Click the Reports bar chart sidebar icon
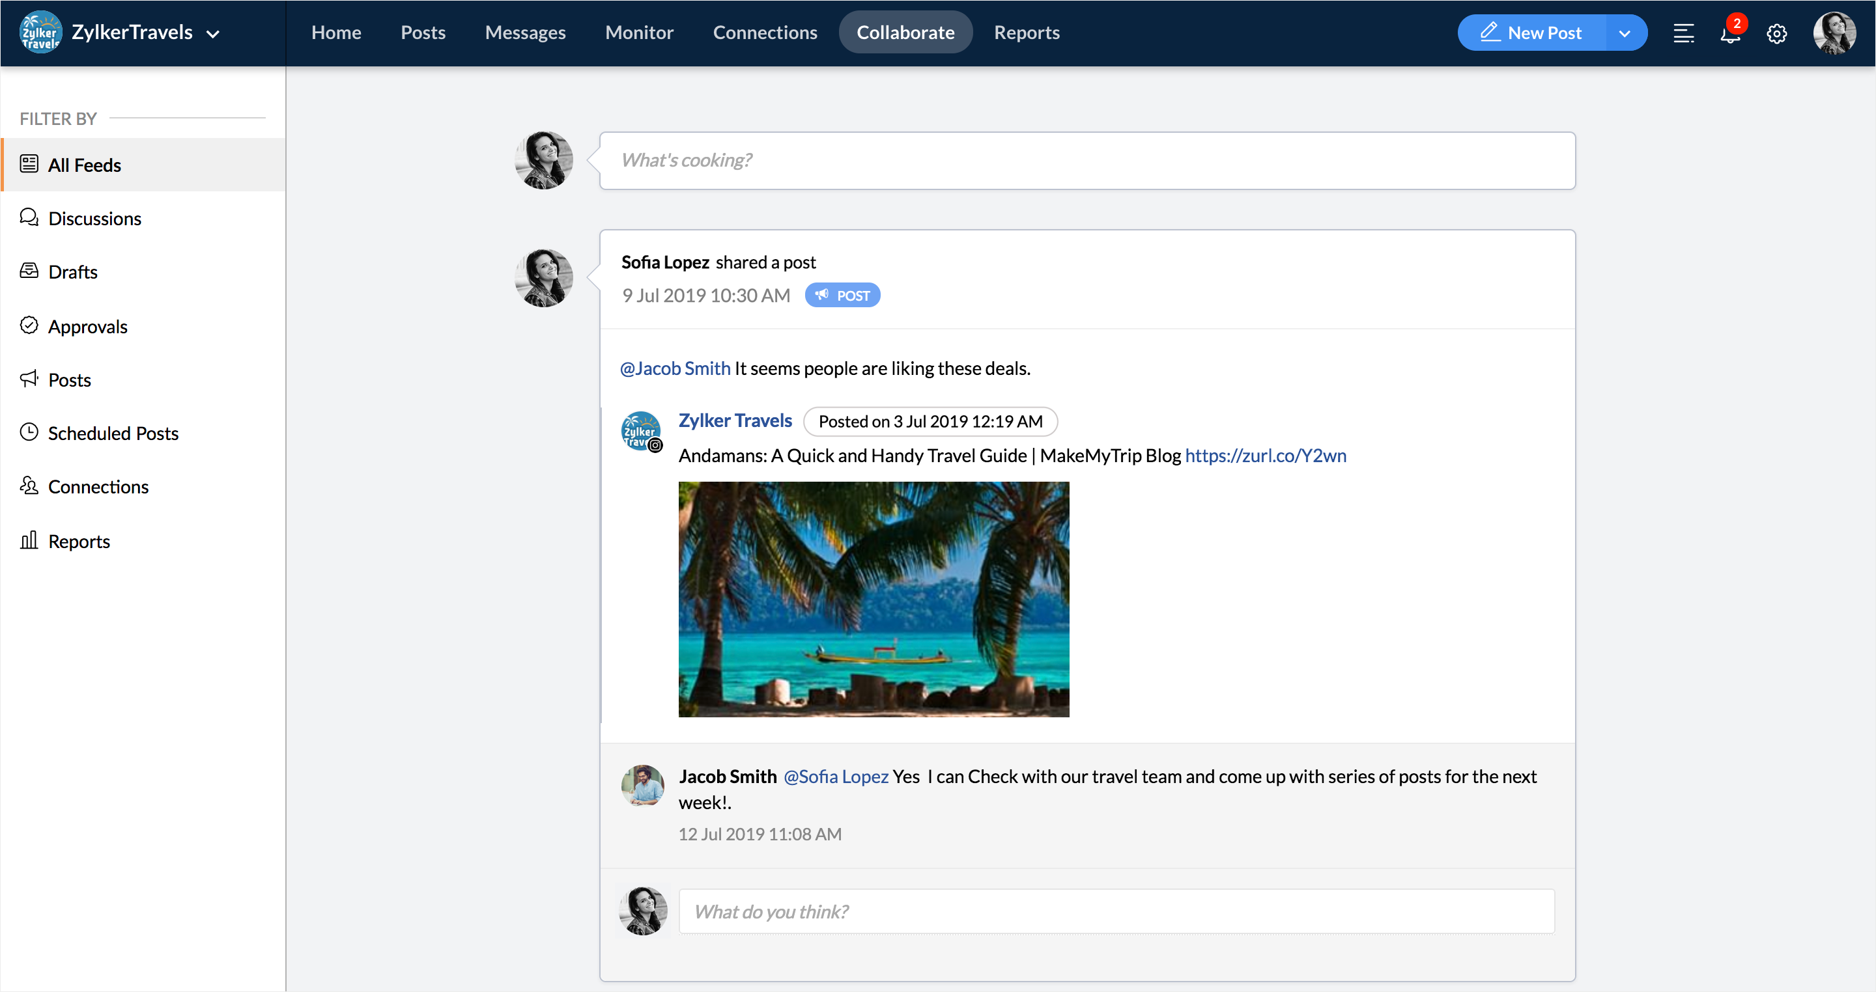The image size is (1876, 992). pyautogui.click(x=29, y=540)
